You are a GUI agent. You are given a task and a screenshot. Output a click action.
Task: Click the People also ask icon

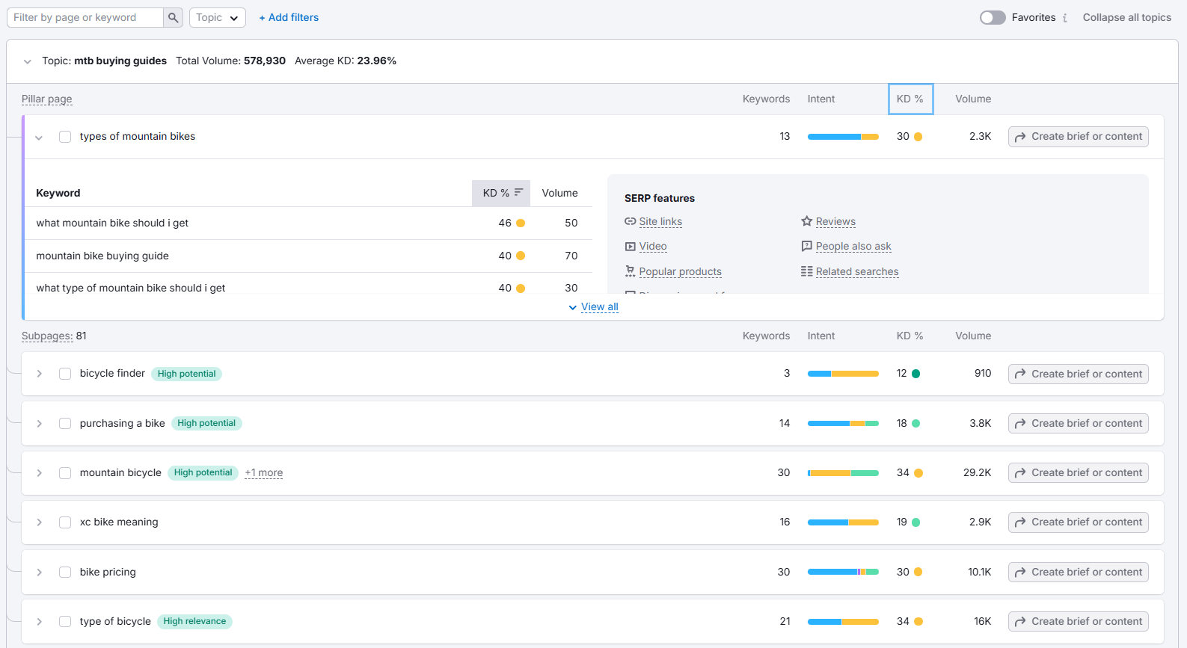tap(806, 246)
